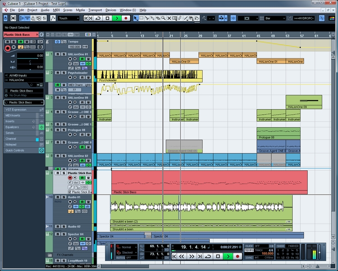Select the Zoom magnifier tool
Image resolution: width=338 pixels, height=271 pixels.
click(164, 19)
